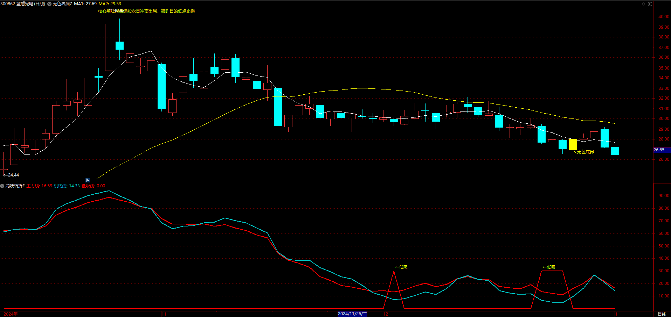Click the MA1: 27.69 value label

click(85, 4)
